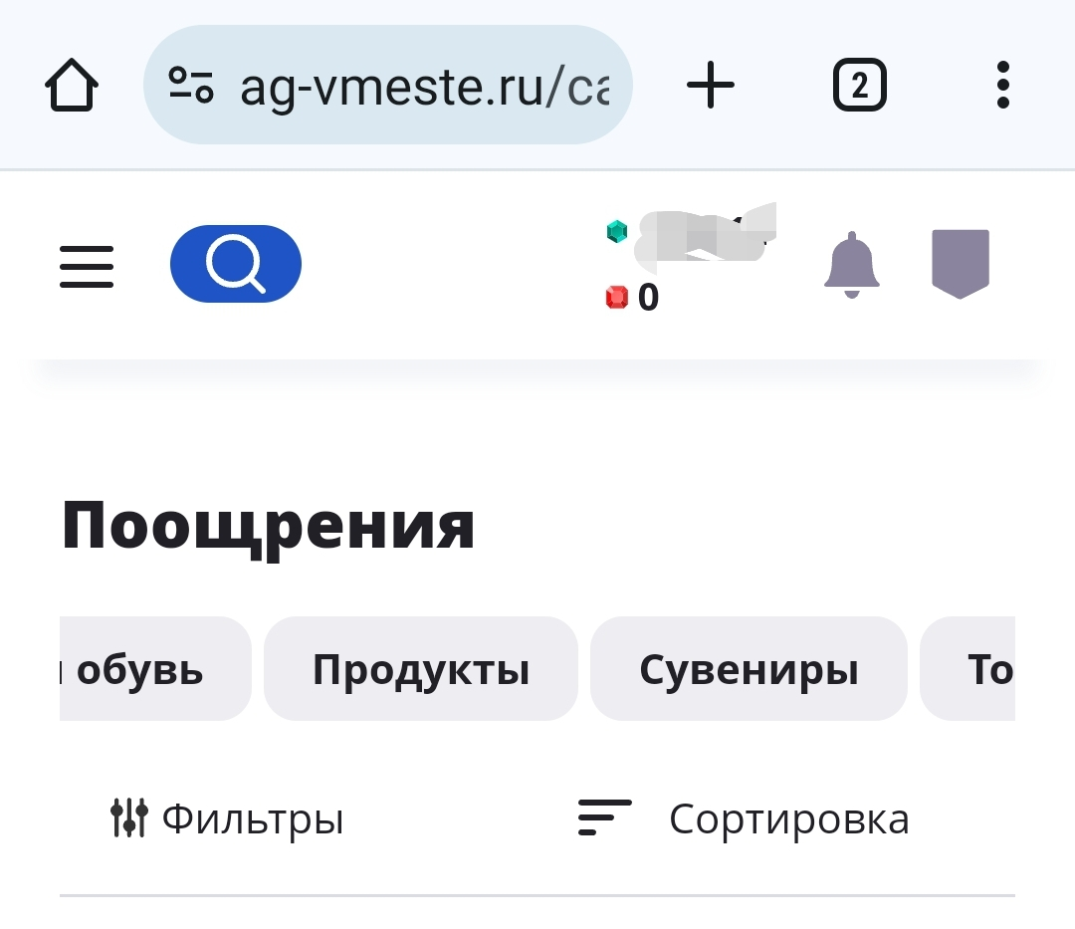Tap the blue search button

coord(236,264)
